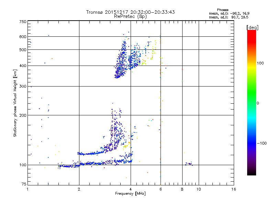Viewport: 275px width, 206px height.
Task: Click the '2' x-axis tick label
Action: 79,189
